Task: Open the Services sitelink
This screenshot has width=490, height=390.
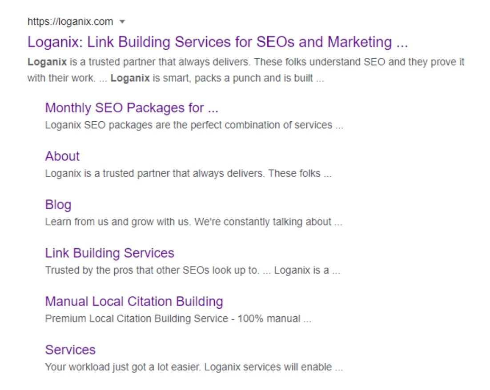Action: [70, 350]
